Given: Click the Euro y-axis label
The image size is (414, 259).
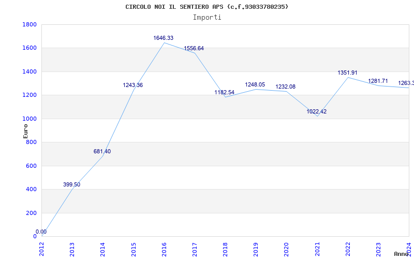Looking at the screenshot, I should pos(25,131).
